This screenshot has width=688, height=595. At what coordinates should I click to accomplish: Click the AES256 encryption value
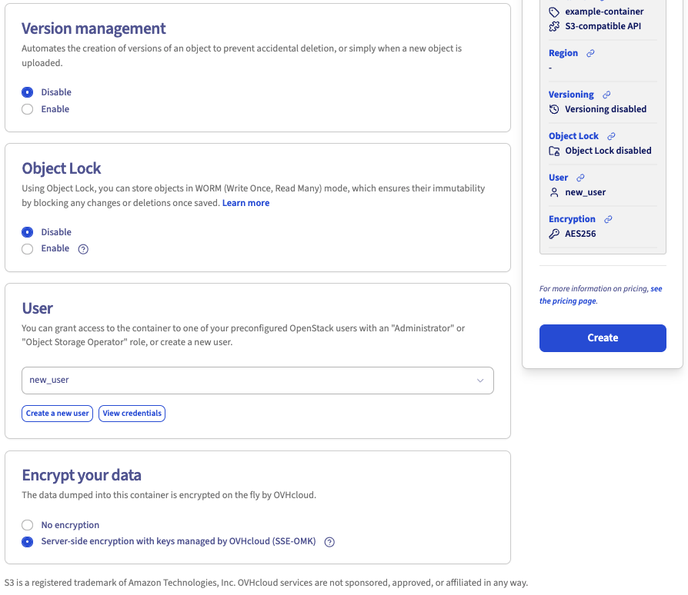click(x=580, y=234)
